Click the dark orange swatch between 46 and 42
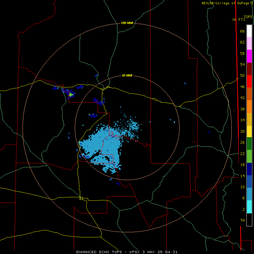 [249, 94]
